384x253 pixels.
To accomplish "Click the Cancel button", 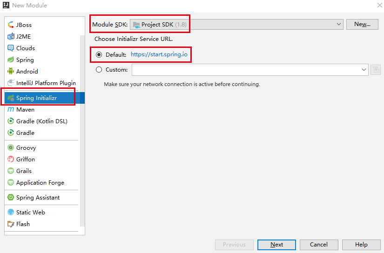I will [319, 245].
